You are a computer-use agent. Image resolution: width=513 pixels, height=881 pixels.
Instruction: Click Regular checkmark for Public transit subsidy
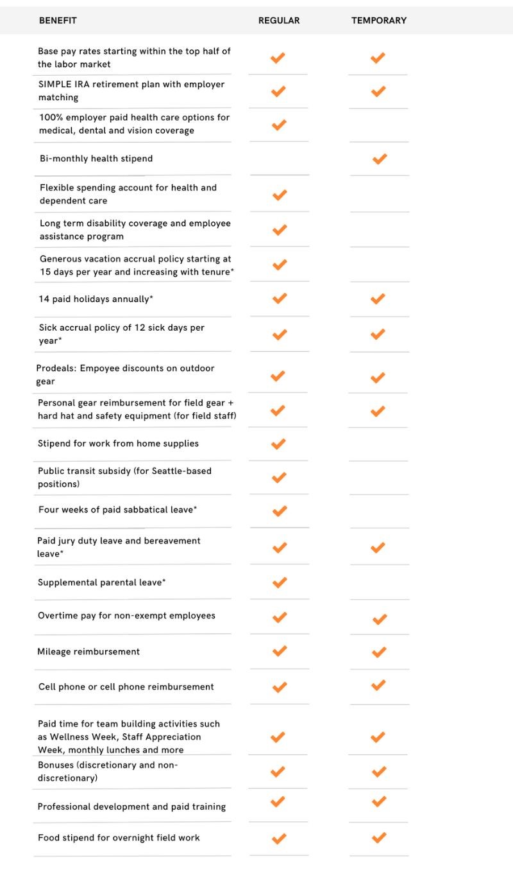(x=279, y=477)
